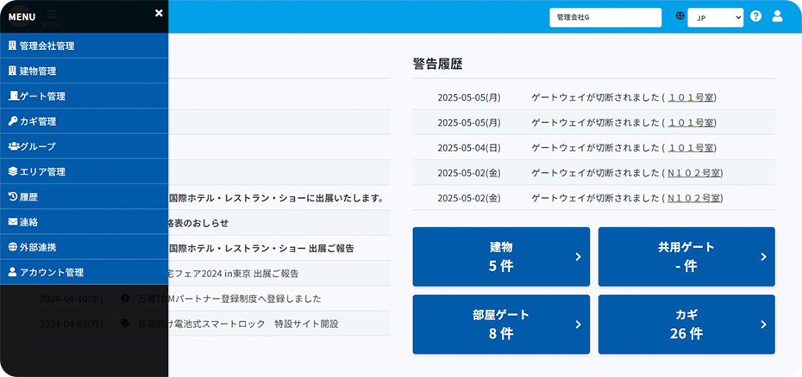Click the group icon for グループ
The width and height of the screenshot is (802, 377).
(13, 146)
